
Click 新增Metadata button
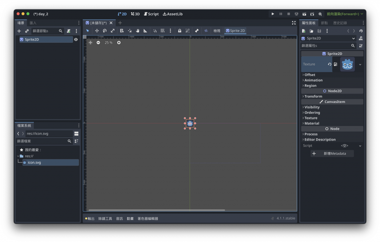[332, 154]
